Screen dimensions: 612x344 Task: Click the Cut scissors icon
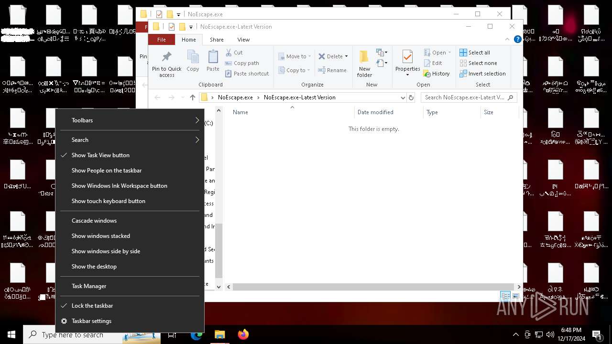pos(229,53)
